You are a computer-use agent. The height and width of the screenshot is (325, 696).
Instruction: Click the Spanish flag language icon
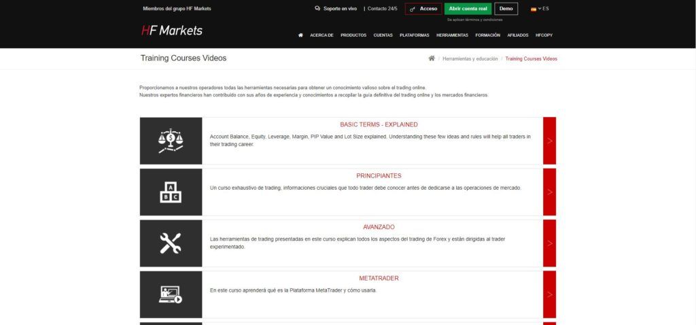pyautogui.click(x=534, y=9)
